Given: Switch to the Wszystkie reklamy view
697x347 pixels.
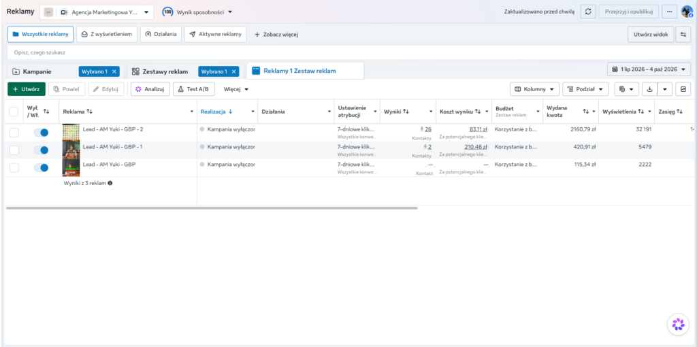Looking at the screenshot, I should [40, 34].
